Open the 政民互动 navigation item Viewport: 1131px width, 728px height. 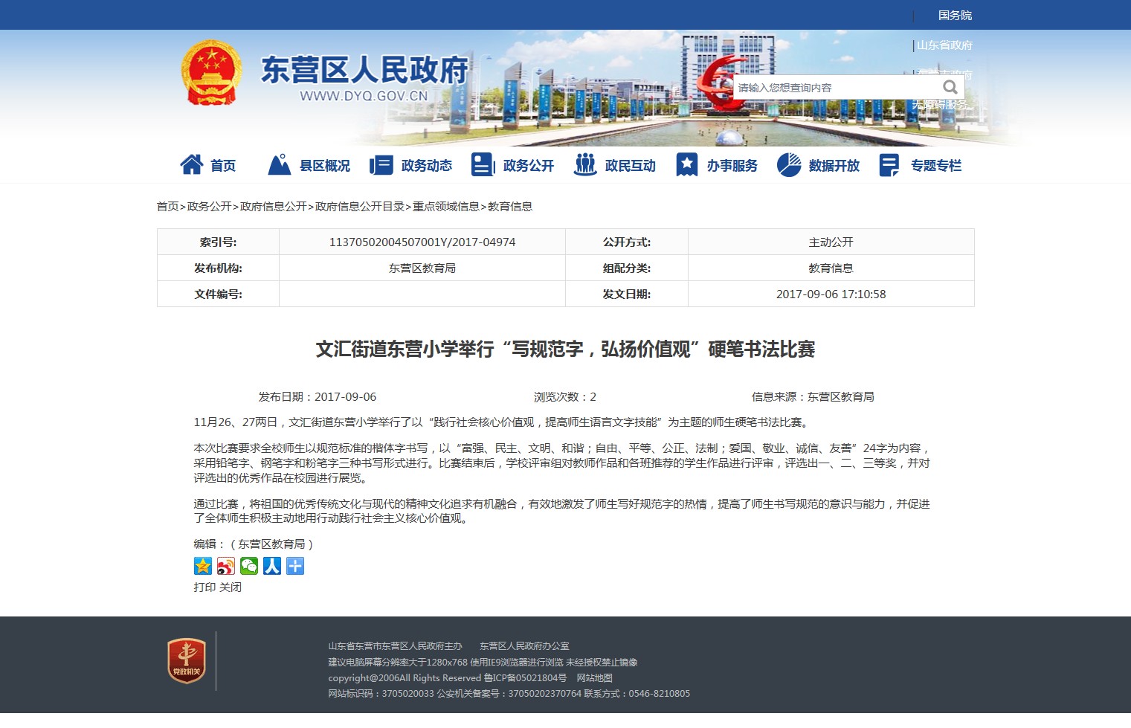(615, 165)
